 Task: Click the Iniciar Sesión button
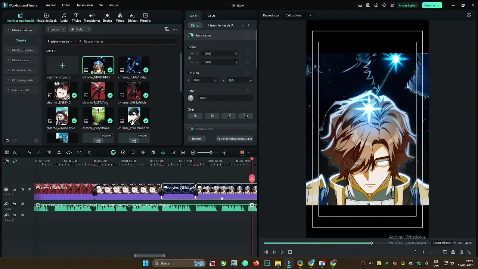pyautogui.click(x=407, y=5)
